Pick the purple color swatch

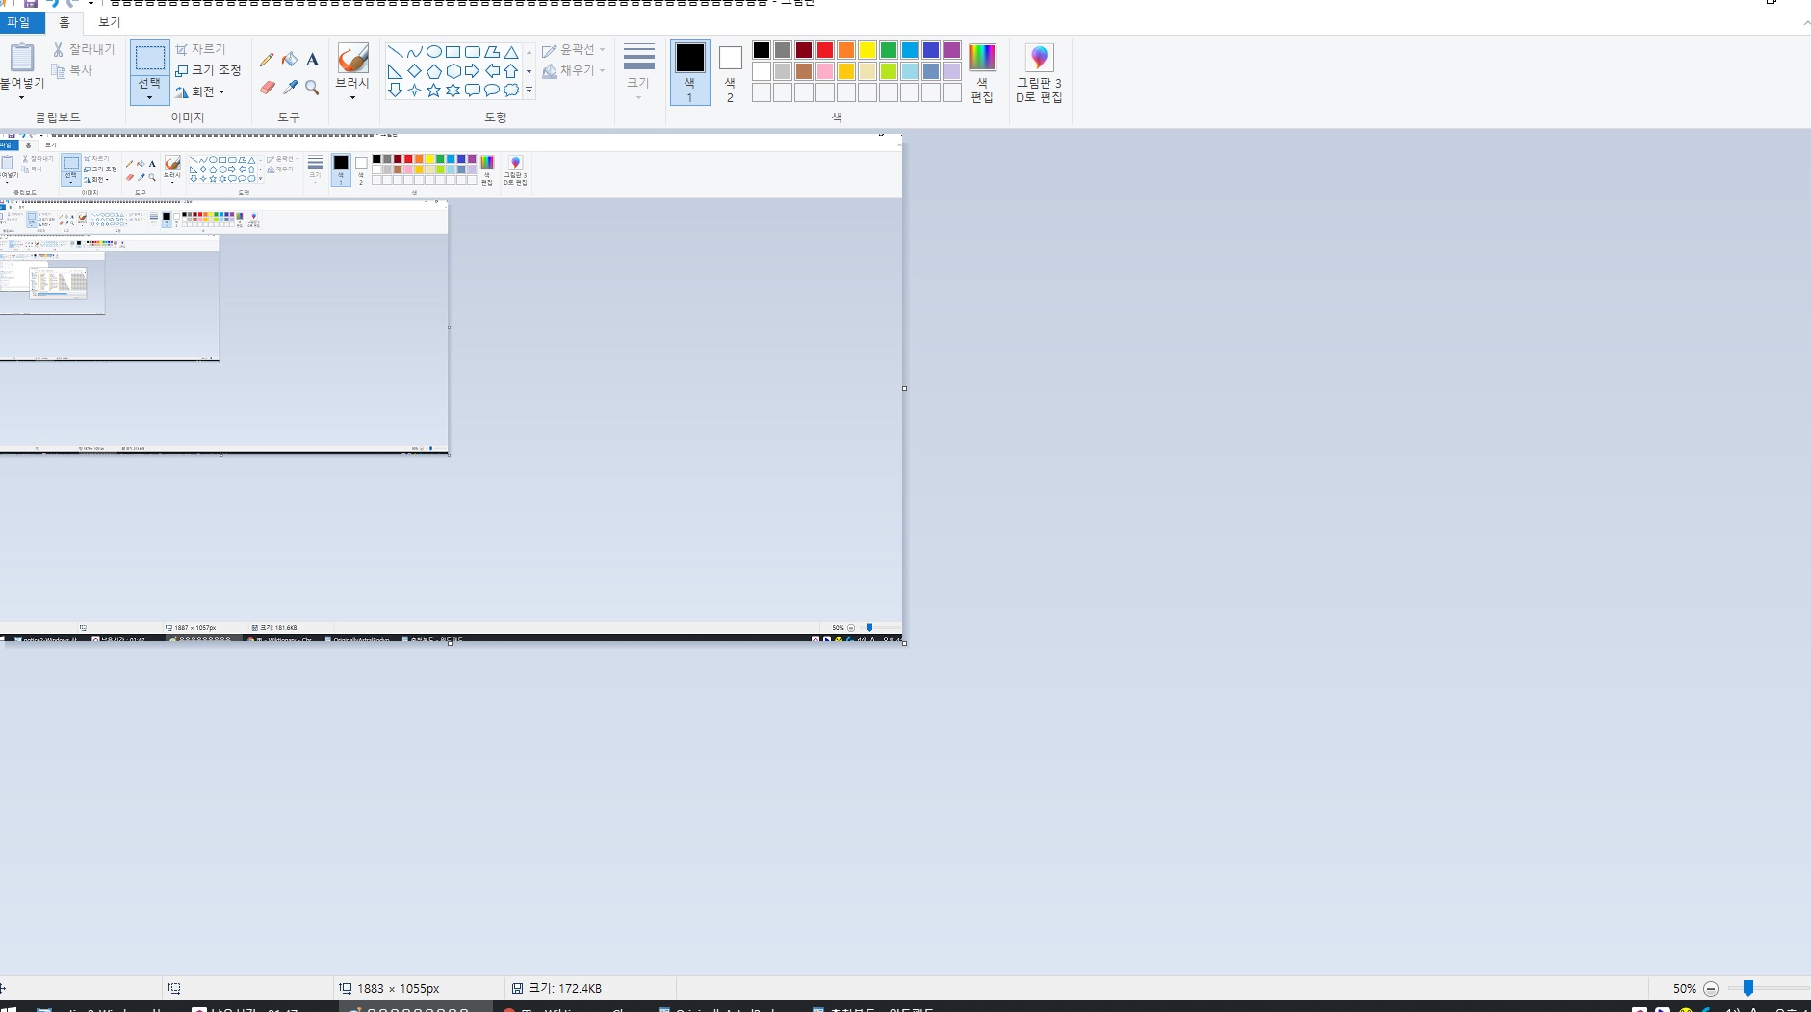tap(952, 50)
